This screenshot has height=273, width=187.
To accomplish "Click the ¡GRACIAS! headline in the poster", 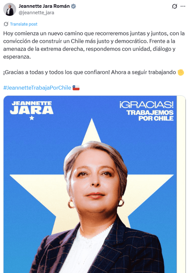I will pyautogui.click(x=146, y=105).
